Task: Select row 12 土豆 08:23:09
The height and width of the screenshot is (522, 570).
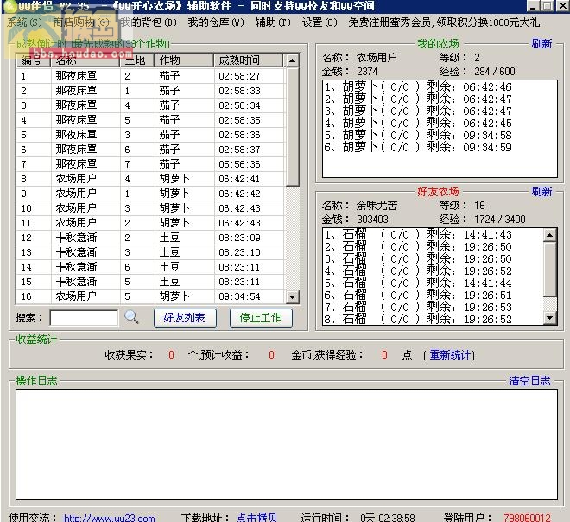Action: tap(150, 238)
